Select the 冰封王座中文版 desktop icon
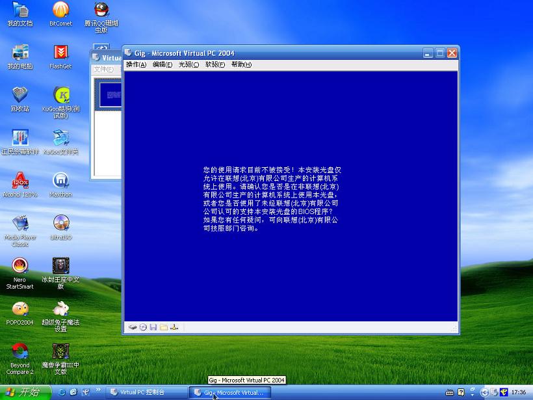 tap(60, 274)
